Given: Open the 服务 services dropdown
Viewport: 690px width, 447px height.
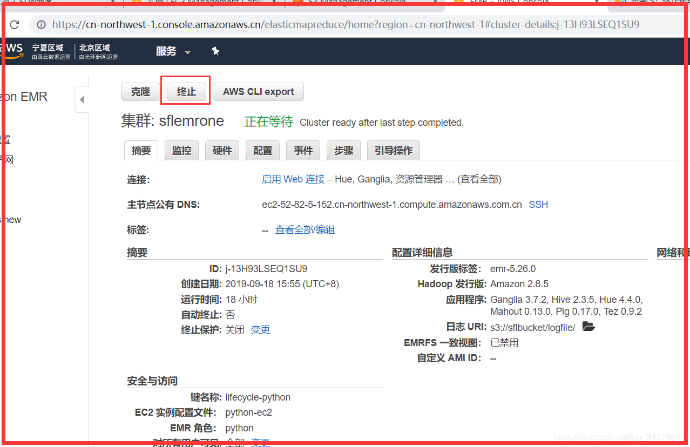Looking at the screenshot, I should pyautogui.click(x=173, y=51).
